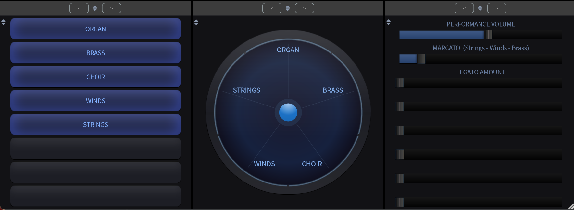Click the previous arrow above the right panel
This screenshot has width=574, height=210.
tap(464, 8)
